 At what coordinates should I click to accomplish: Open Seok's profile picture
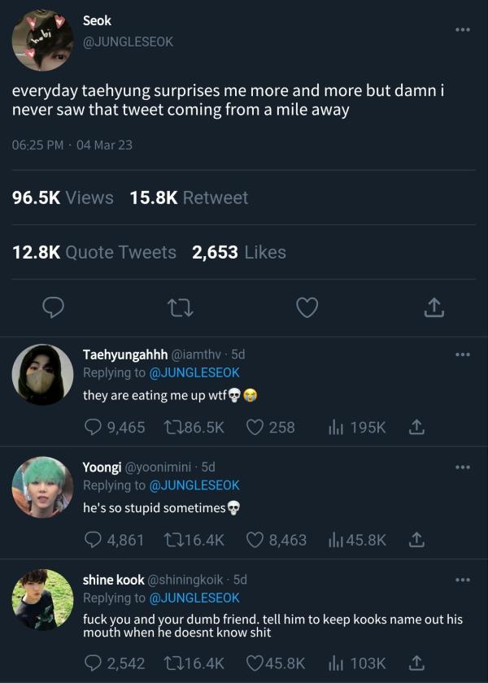point(42,40)
